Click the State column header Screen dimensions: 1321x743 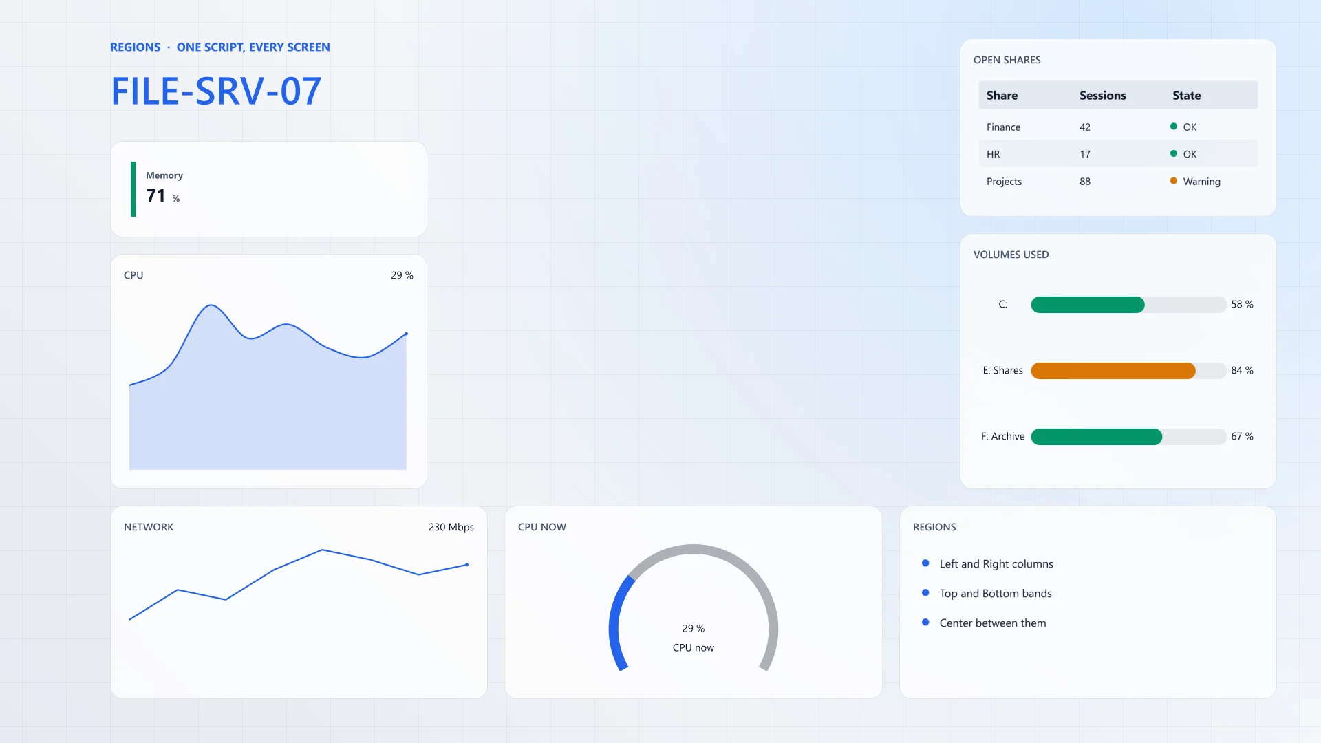coord(1186,96)
